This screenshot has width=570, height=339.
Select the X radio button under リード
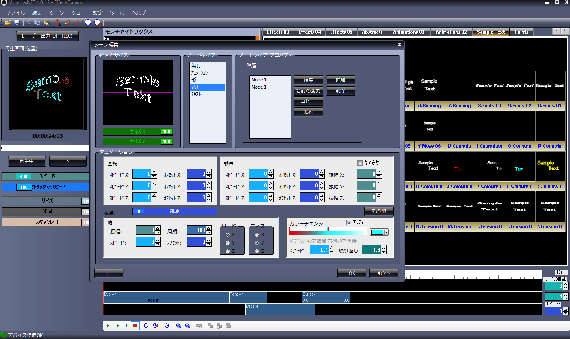coord(228,235)
